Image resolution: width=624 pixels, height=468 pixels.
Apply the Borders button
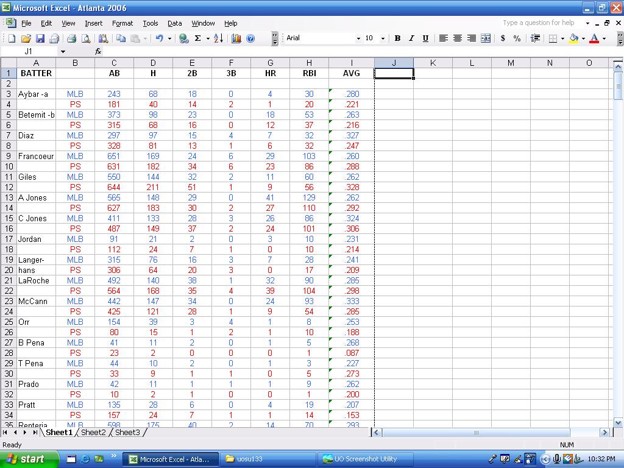click(553, 38)
